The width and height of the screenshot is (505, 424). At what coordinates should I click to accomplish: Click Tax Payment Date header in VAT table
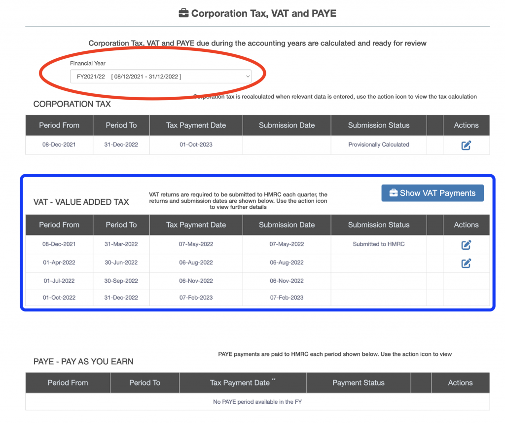tap(196, 225)
